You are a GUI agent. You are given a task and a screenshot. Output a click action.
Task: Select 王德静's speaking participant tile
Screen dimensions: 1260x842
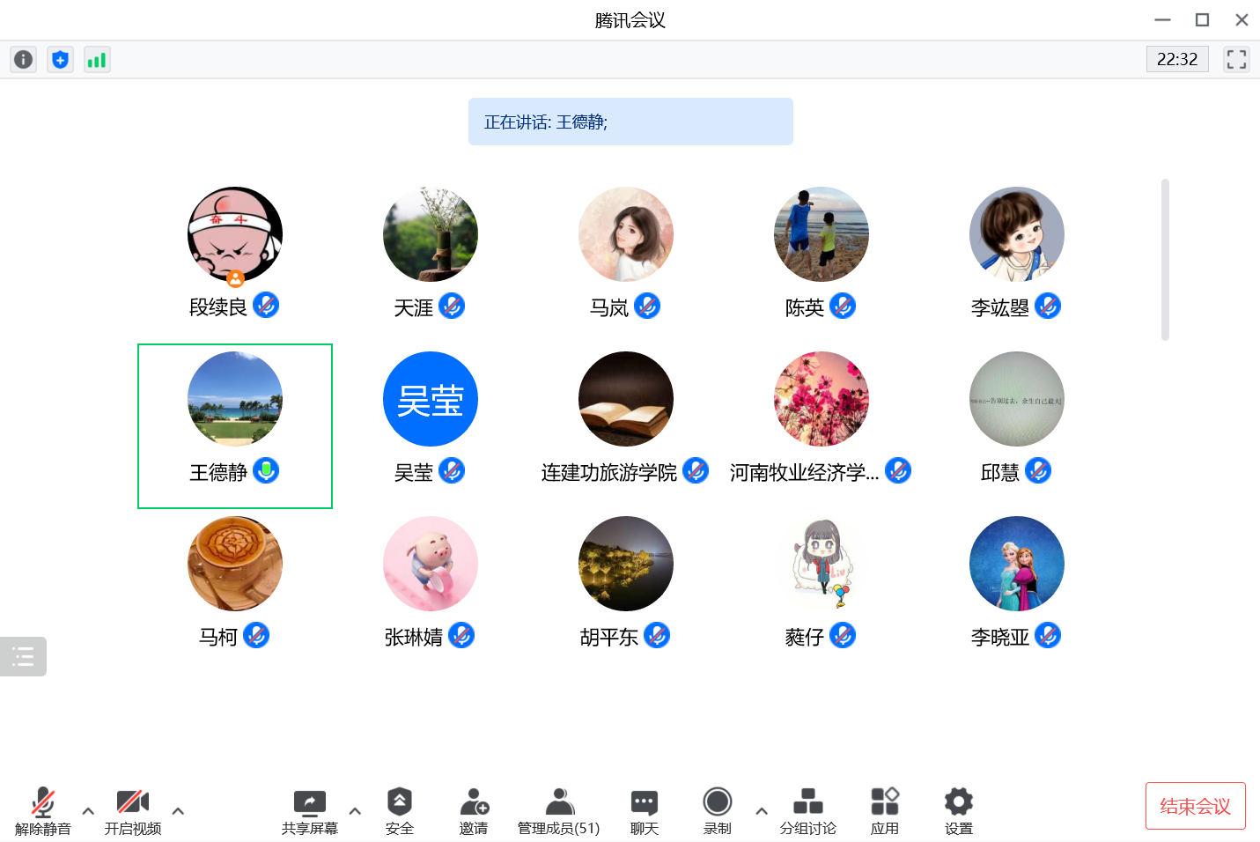(x=235, y=426)
